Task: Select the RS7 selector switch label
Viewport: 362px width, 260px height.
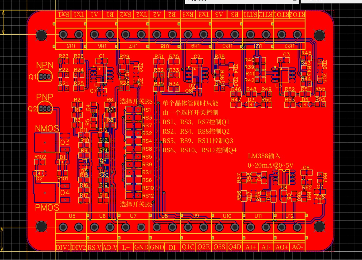Action: click(x=147, y=125)
